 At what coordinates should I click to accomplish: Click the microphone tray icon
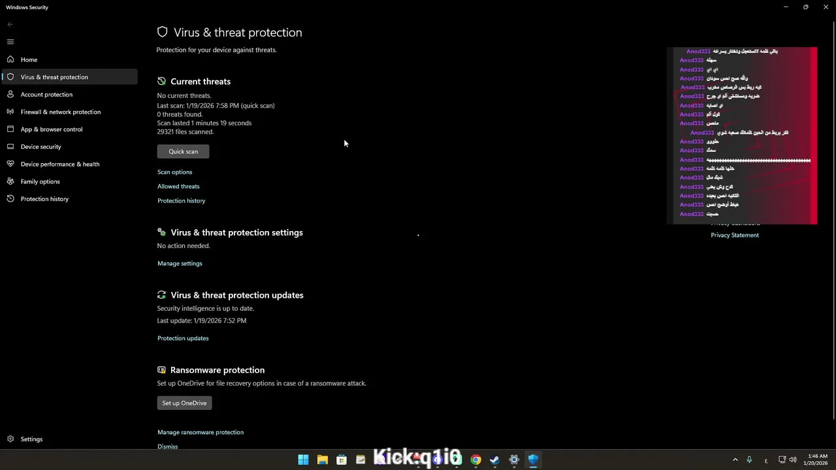tap(750, 460)
